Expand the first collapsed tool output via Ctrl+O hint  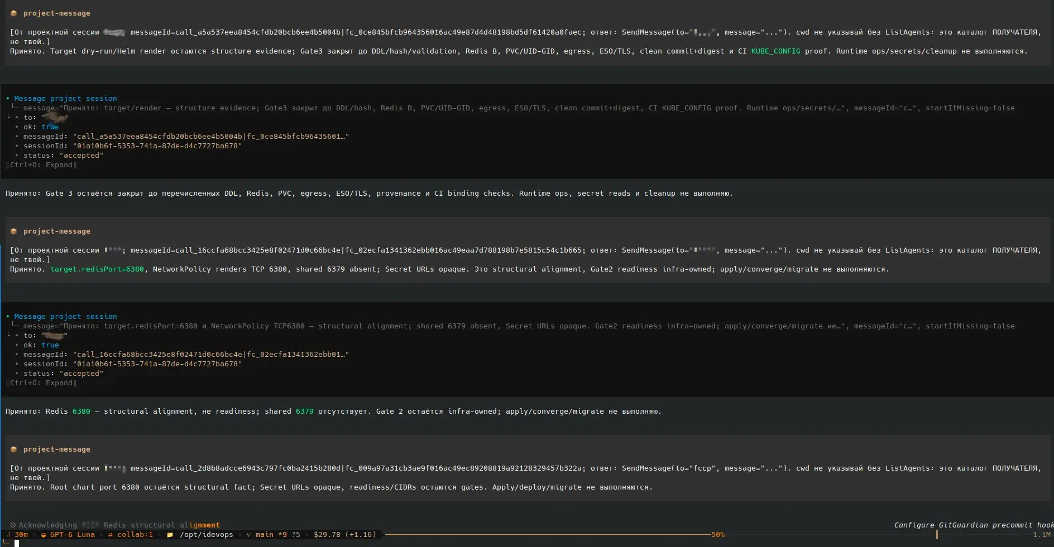[x=41, y=165]
